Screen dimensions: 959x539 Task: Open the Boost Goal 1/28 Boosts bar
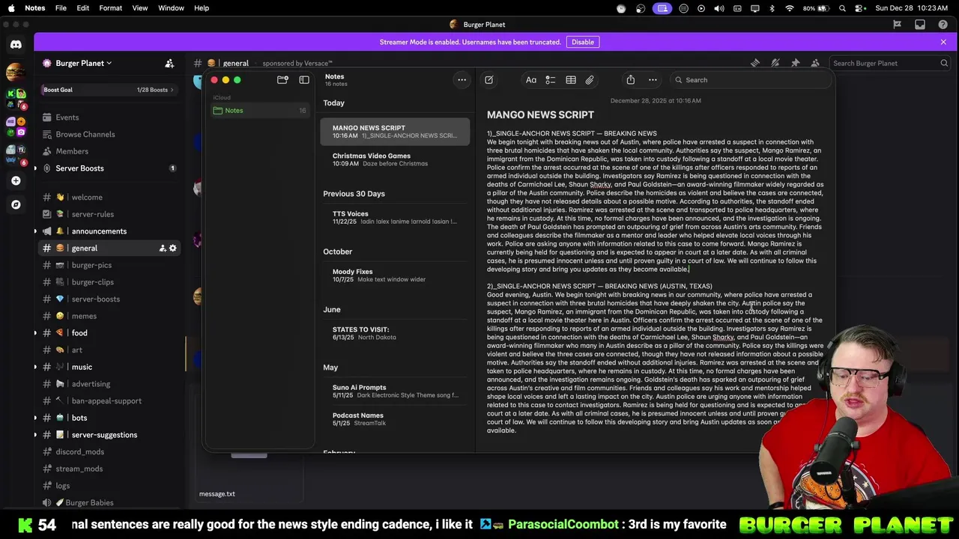pyautogui.click(x=108, y=90)
